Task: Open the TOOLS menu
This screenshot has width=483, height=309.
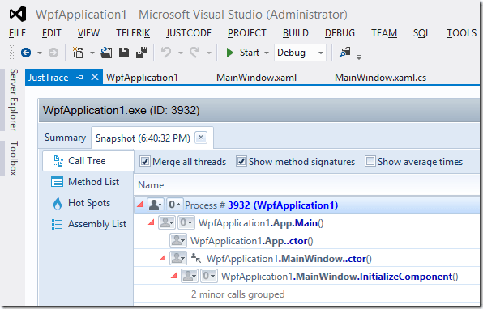Action: pos(461,33)
